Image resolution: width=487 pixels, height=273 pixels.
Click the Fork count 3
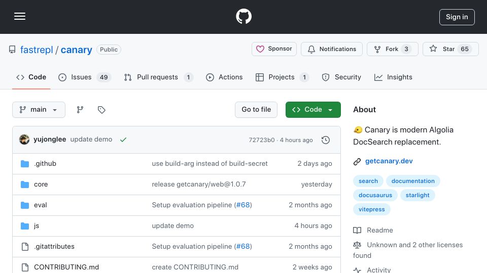(x=406, y=49)
